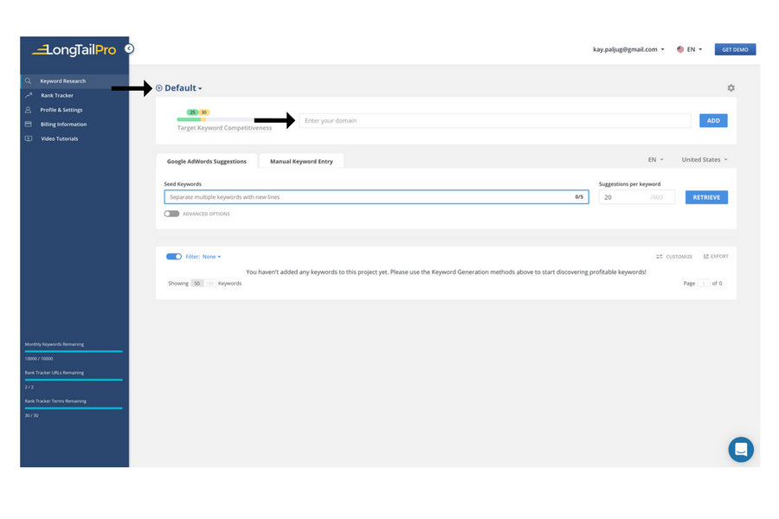
Task: Click the Profile & Settings person icon
Action: click(29, 110)
